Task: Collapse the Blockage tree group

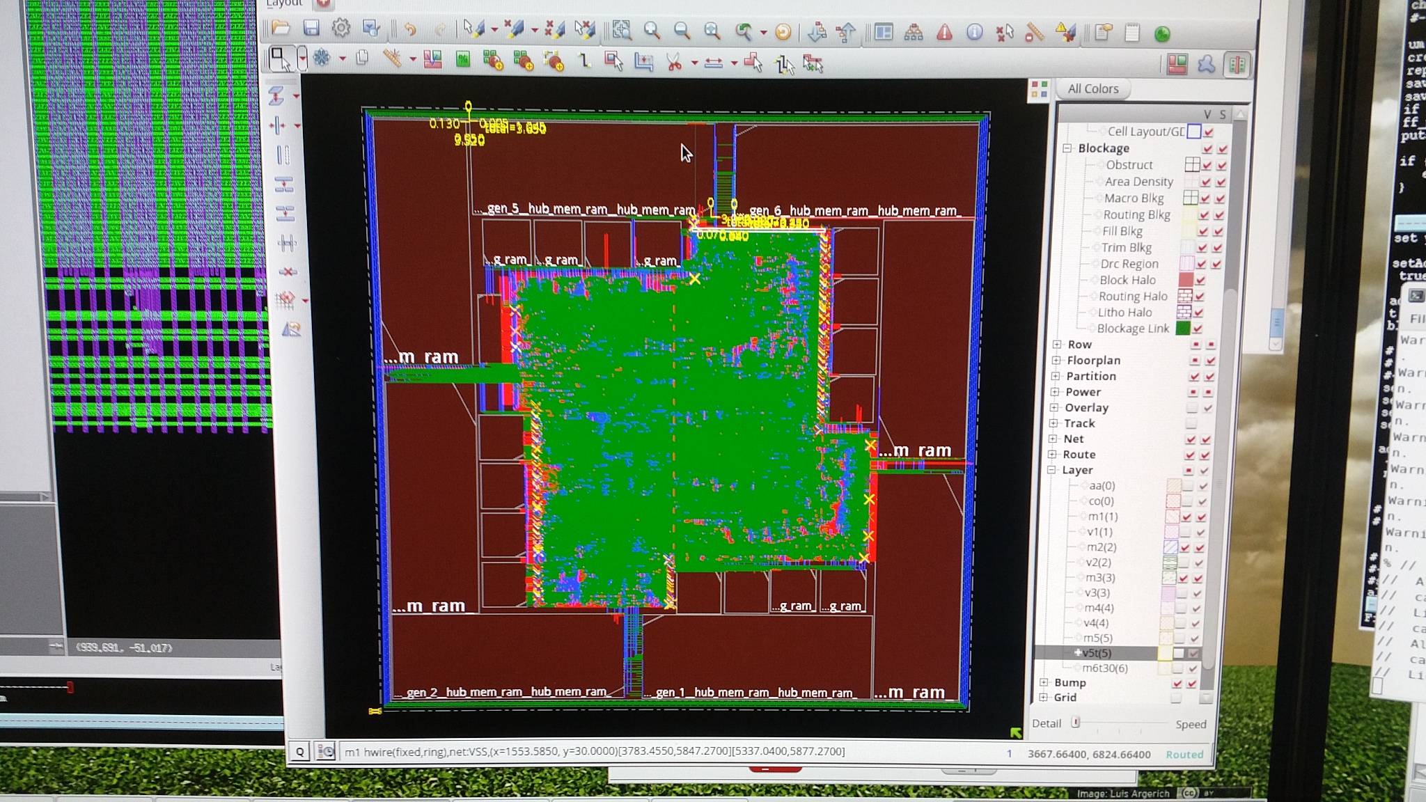Action: (1067, 148)
